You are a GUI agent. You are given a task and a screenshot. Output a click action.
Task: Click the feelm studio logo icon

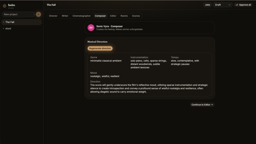pyautogui.click(x=4, y=6)
